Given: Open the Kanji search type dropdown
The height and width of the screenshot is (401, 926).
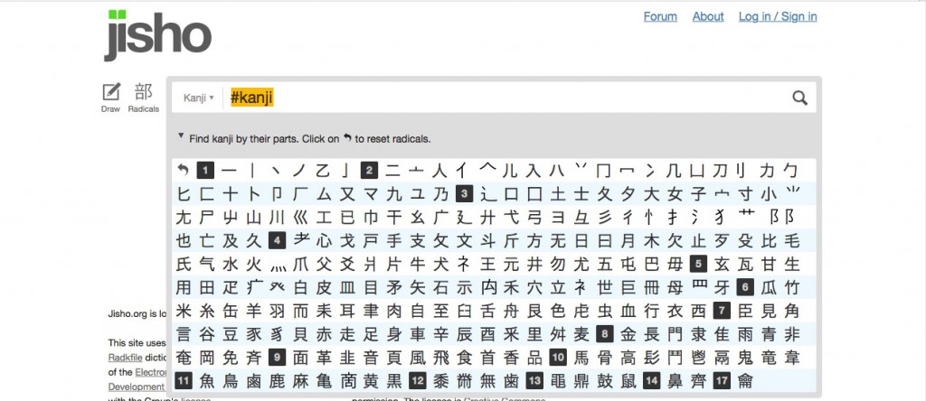Looking at the screenshot, I should (x=198, y=98).
